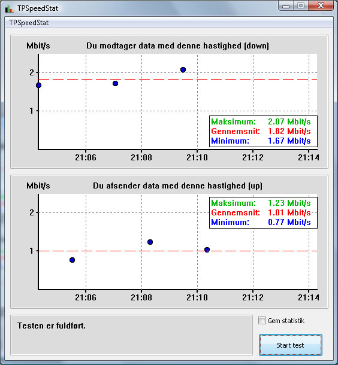Click the 21:08 label on upload chart axis

141,297
